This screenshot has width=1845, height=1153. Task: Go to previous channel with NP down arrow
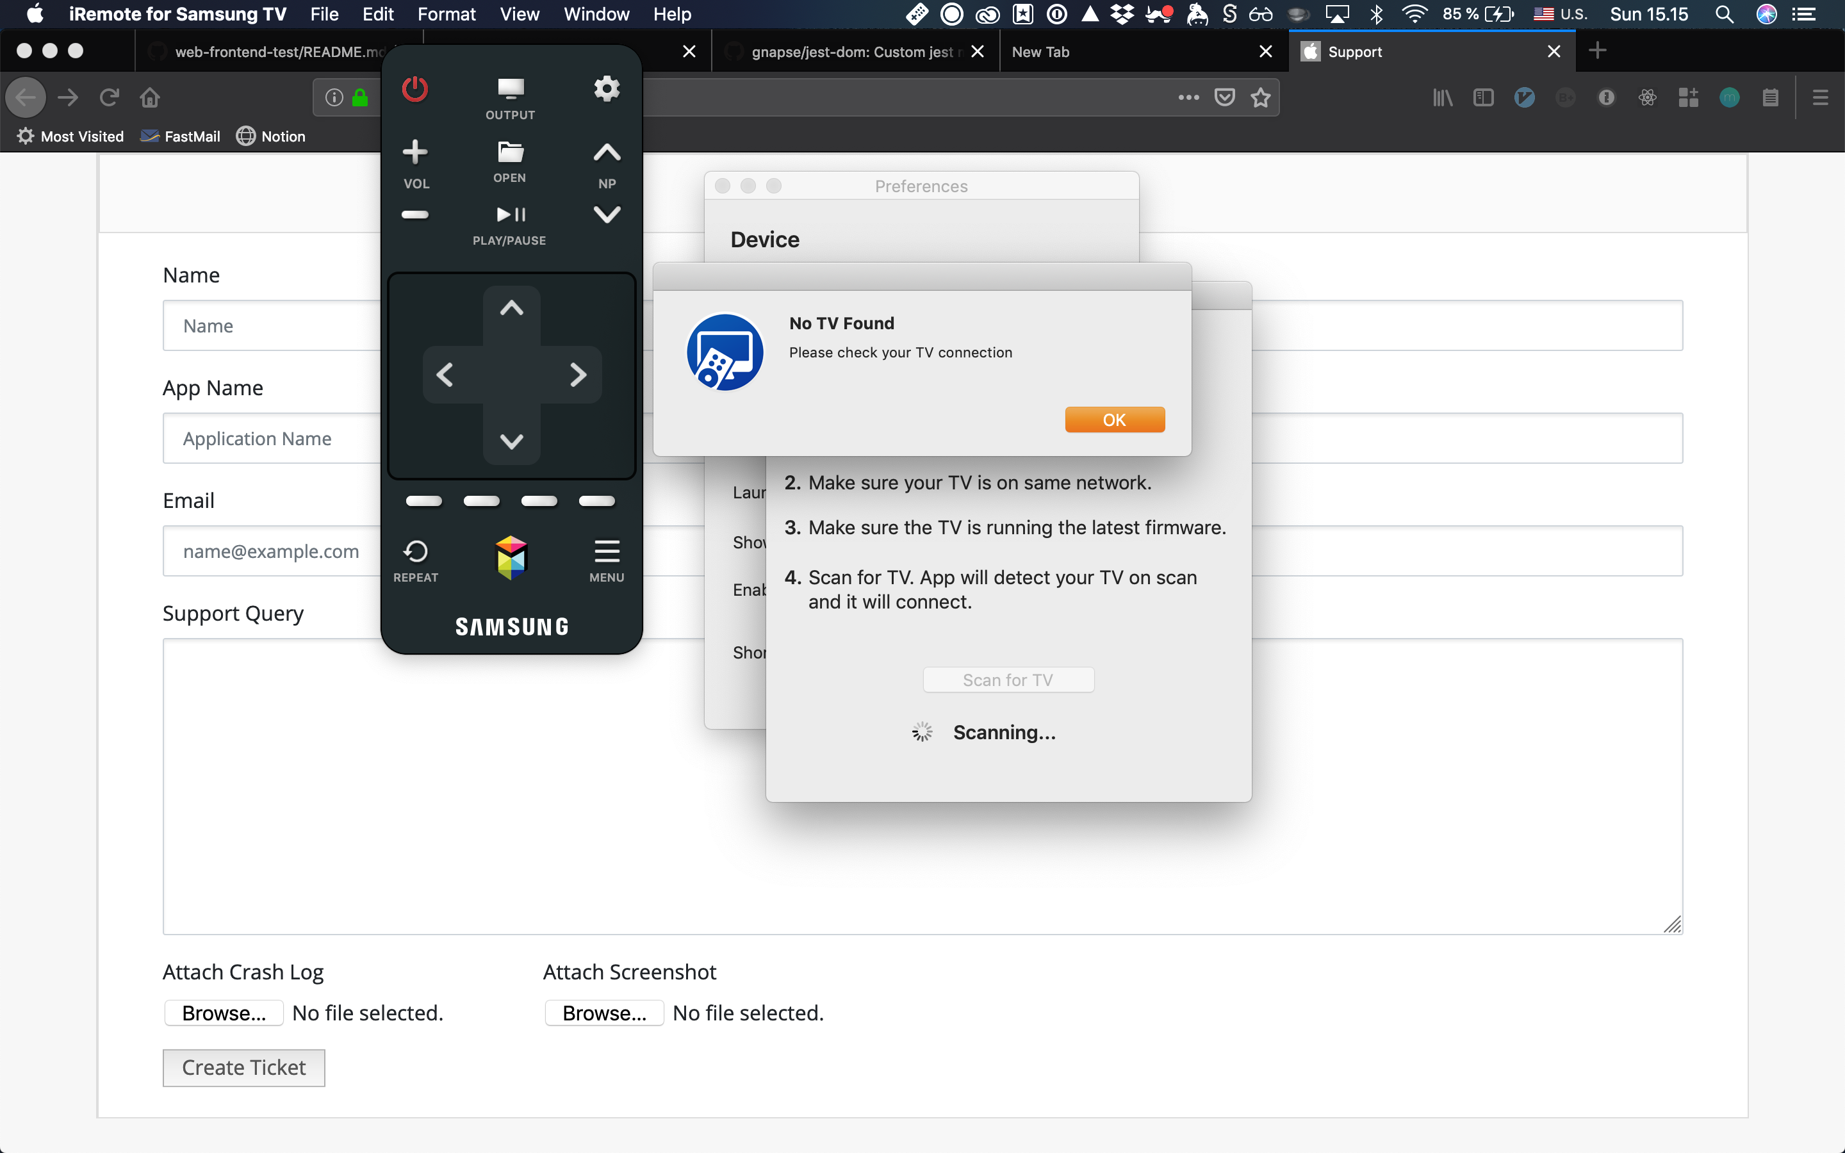607,215
